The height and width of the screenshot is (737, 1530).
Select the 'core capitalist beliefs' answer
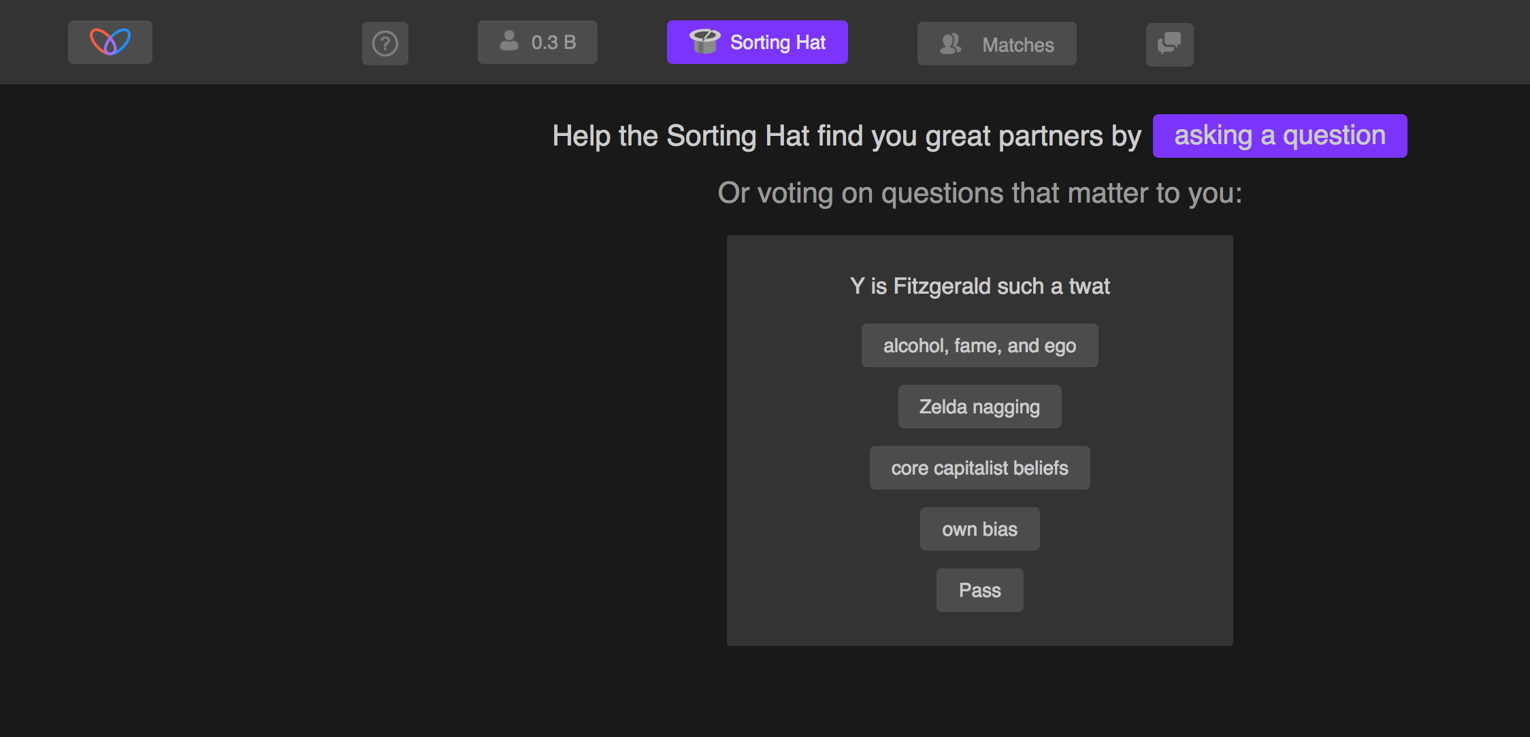tap(979, 468)
